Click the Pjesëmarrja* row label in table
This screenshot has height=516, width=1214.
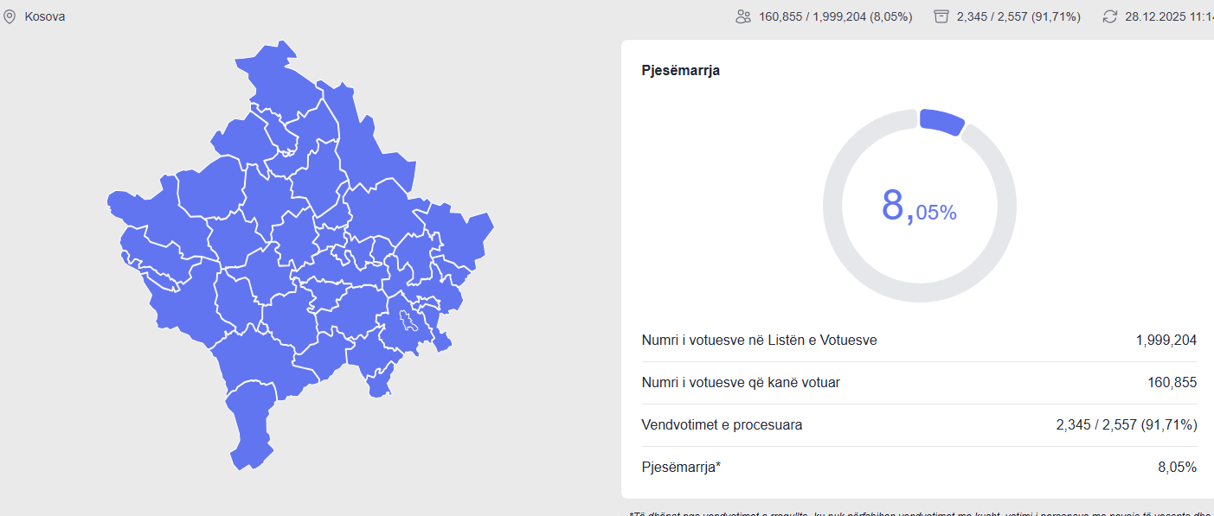click(x=681, y=468)
